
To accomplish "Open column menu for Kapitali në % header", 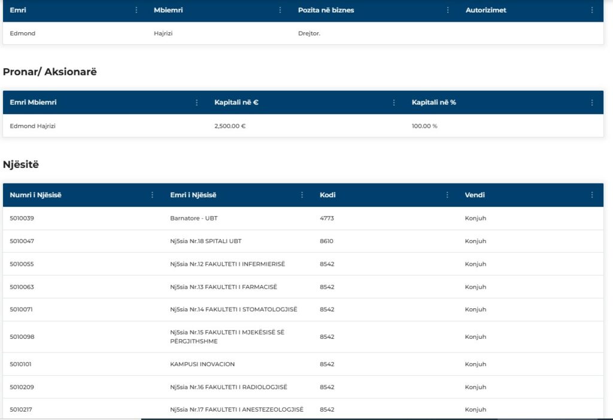I will 592,102.
